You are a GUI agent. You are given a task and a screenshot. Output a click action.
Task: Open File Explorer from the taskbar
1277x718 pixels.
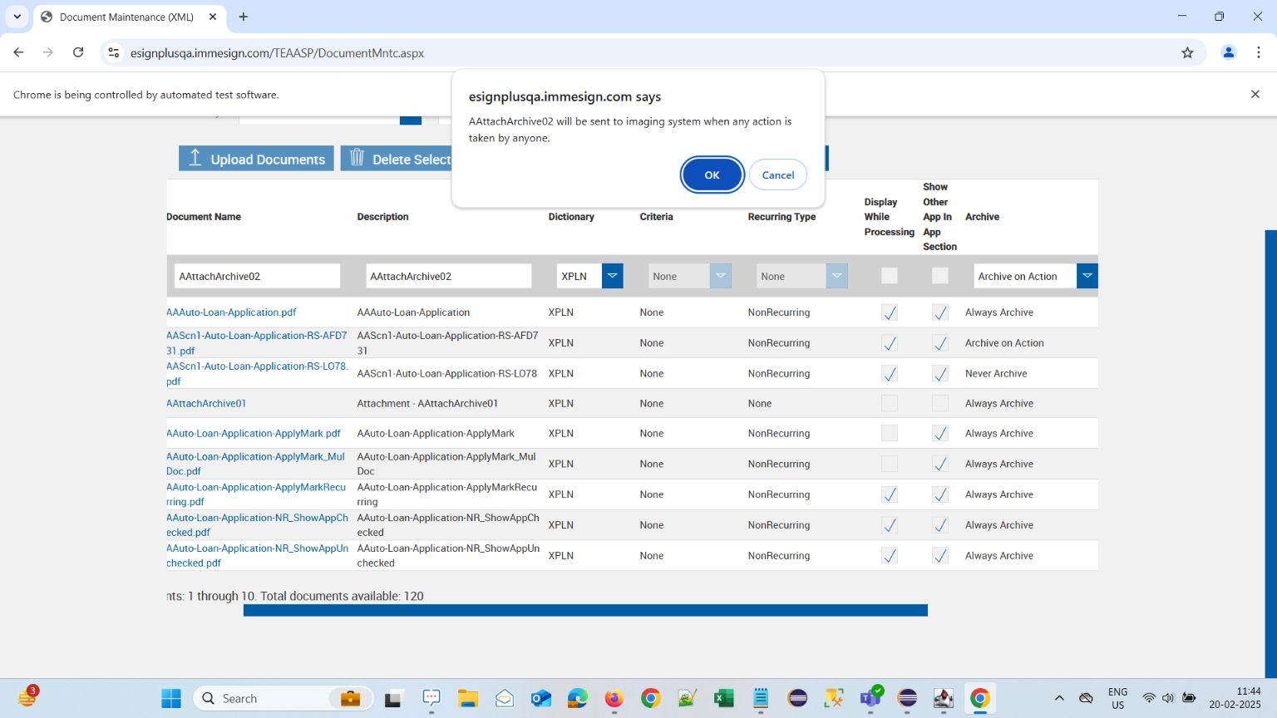pos(467,698)
